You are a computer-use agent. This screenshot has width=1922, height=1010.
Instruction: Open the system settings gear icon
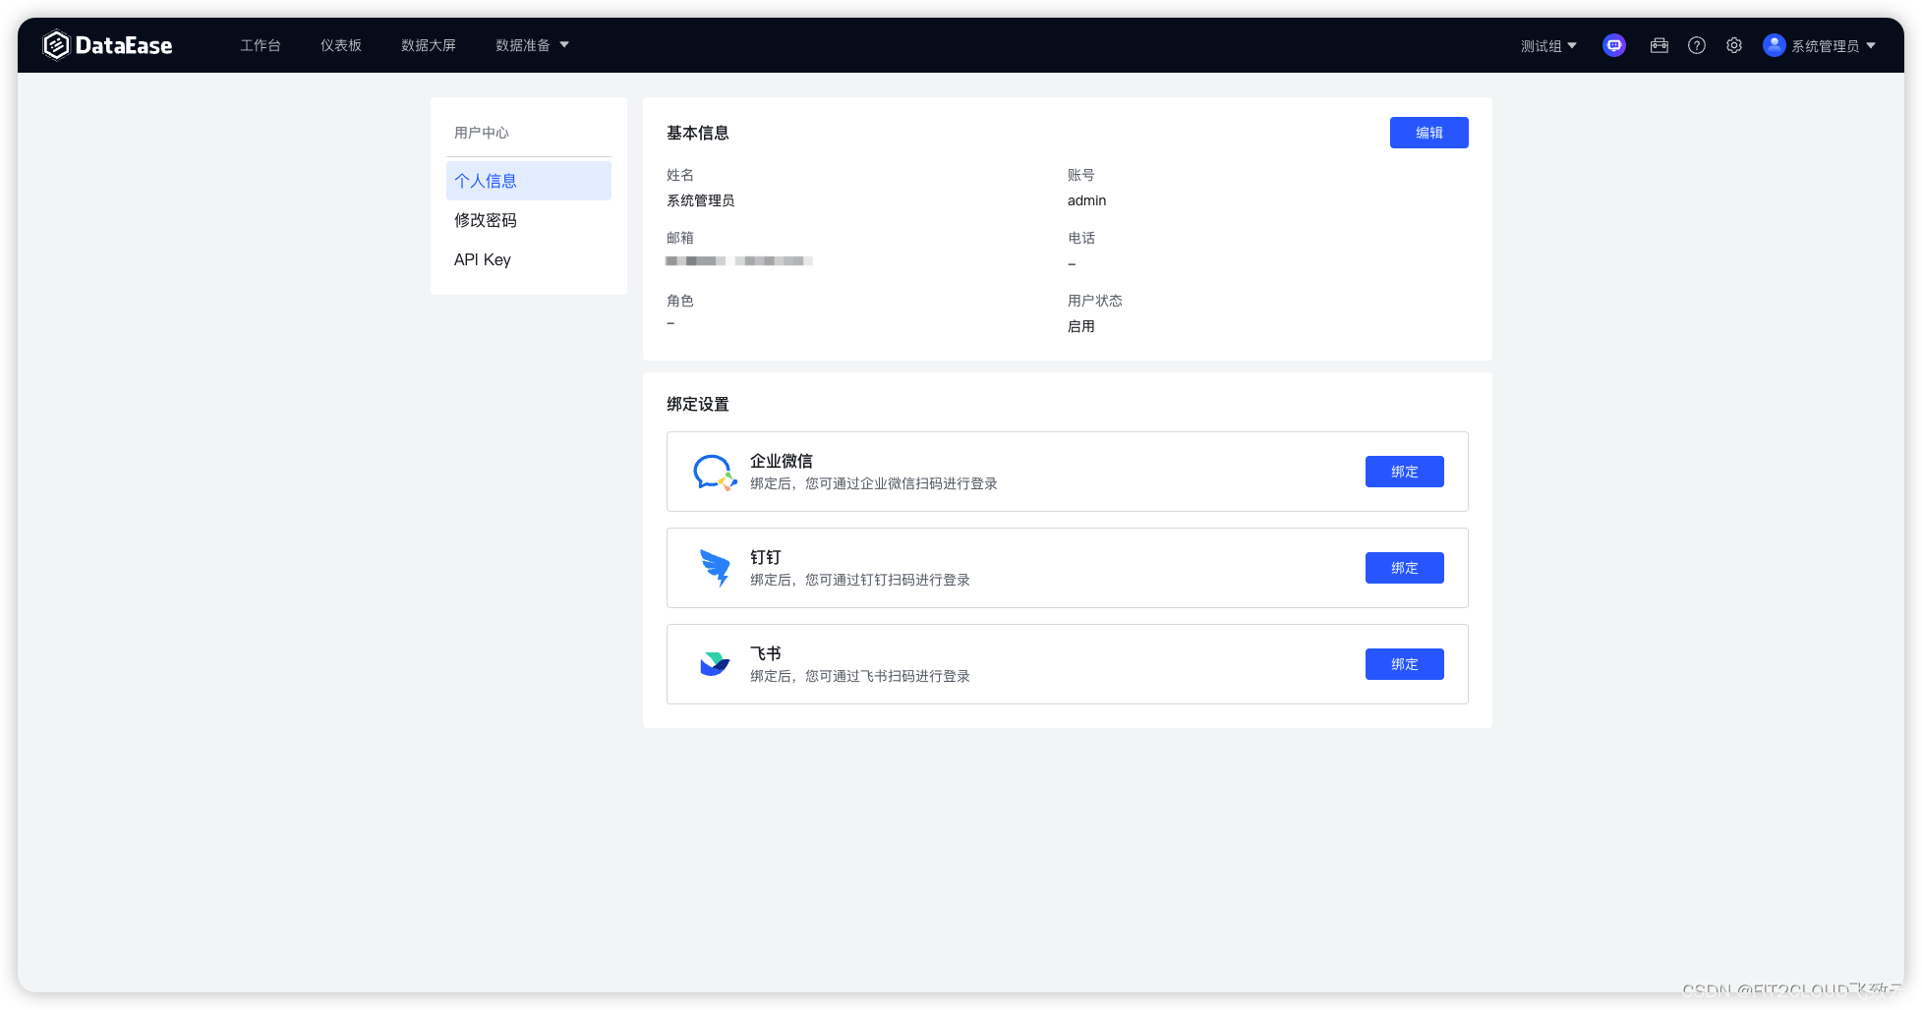point(1734,45)
